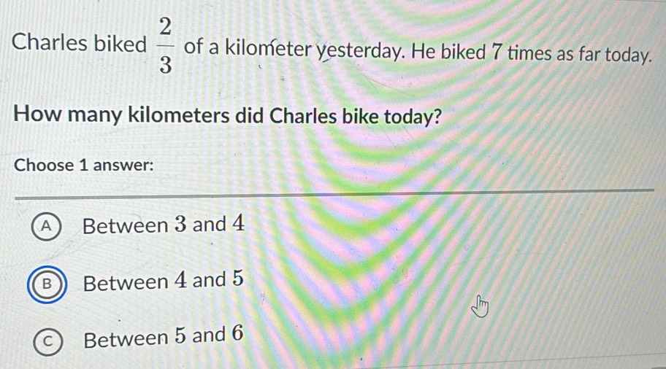This screenshot has height=369, width=666.
Task: Select answer choice A radio button
Action: click(46, 227)
